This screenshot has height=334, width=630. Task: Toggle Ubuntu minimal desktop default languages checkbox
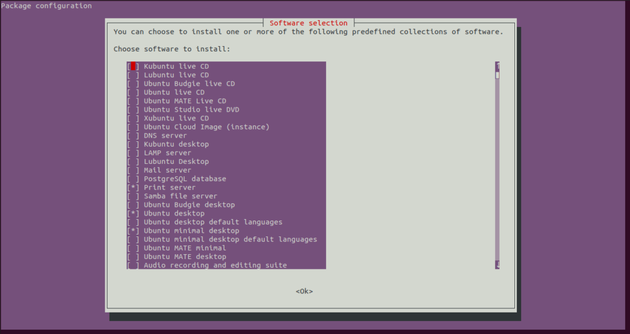[x=133, y=239]
